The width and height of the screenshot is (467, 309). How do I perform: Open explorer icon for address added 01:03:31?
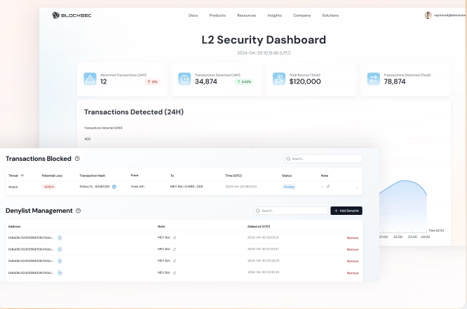[60, 249]
